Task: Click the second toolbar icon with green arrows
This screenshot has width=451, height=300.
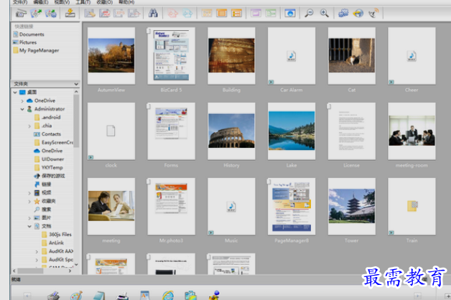Action: point(36,13)
